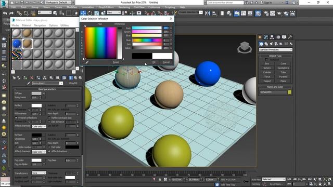The image size is (333, 187).
Task: Toggle Affect shadows checkbox
Action: pos(49,151)
